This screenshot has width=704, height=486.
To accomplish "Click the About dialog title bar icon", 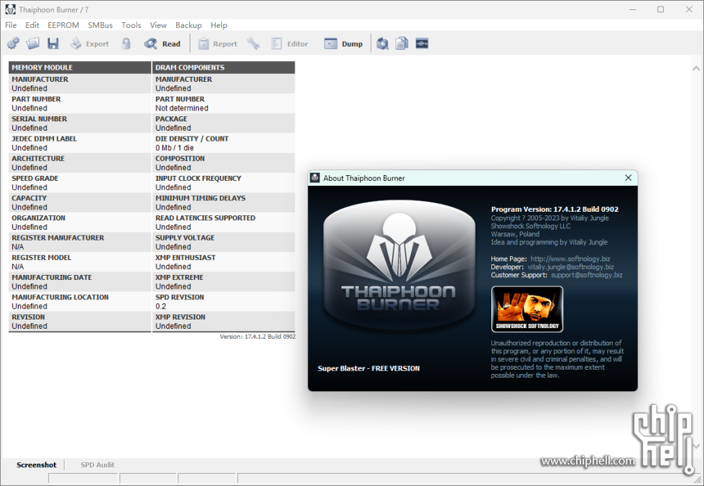I will point(315,178).
